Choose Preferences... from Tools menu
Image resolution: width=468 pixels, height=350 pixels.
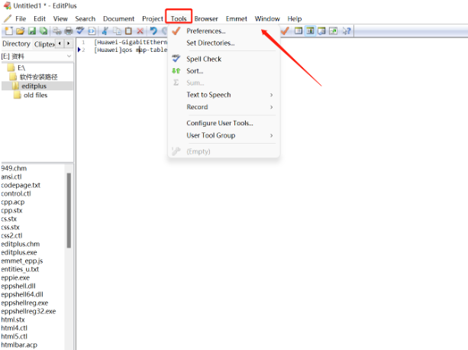(x=224, y=31)
